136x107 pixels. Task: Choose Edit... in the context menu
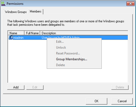60,42
